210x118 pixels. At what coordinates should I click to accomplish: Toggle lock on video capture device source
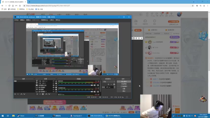[56, 85]
